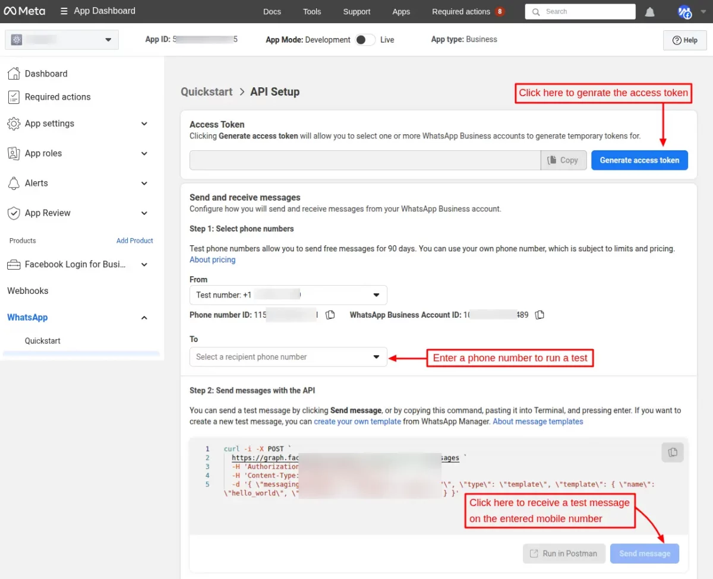Open the Docs menu

pos(272,11)
